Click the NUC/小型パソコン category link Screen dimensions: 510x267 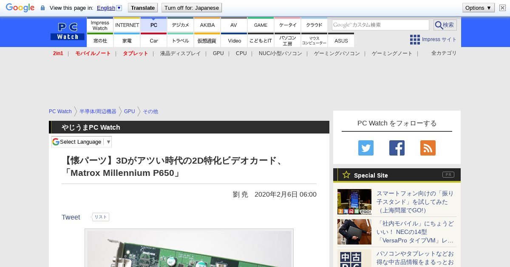point(280,53)
